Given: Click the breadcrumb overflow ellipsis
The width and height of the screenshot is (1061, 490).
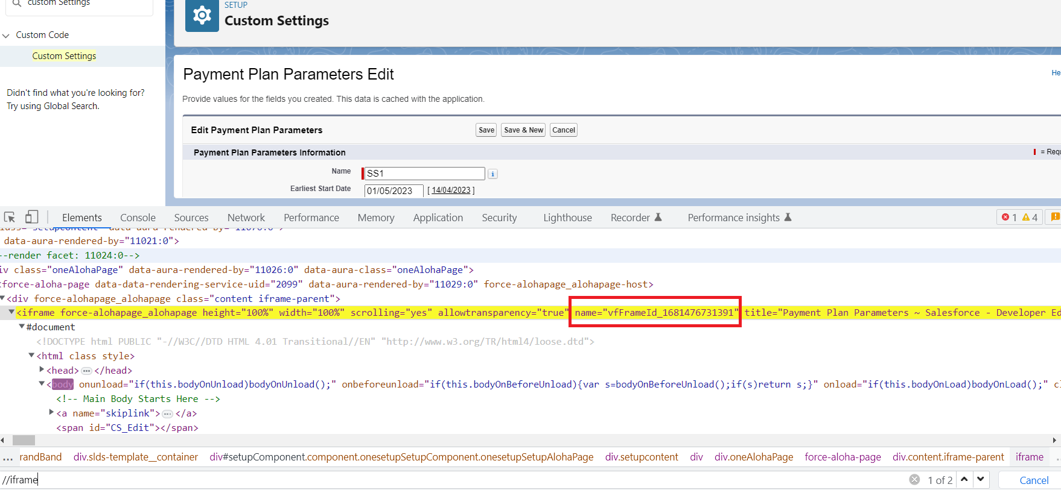Looking at the screenshot, I should [x=8, y=458].
